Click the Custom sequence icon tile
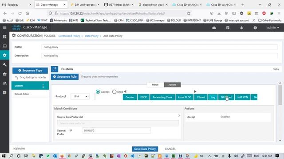284x159 pixels. pos(55,69)
